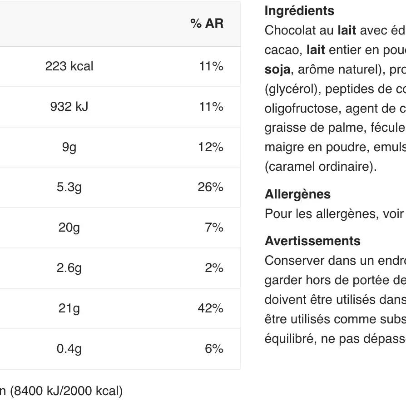Image resolution: width=406 pixels, height=406 pixels.
Task: Click the bold "soja" allergen word
Action: tap(277, 69)
